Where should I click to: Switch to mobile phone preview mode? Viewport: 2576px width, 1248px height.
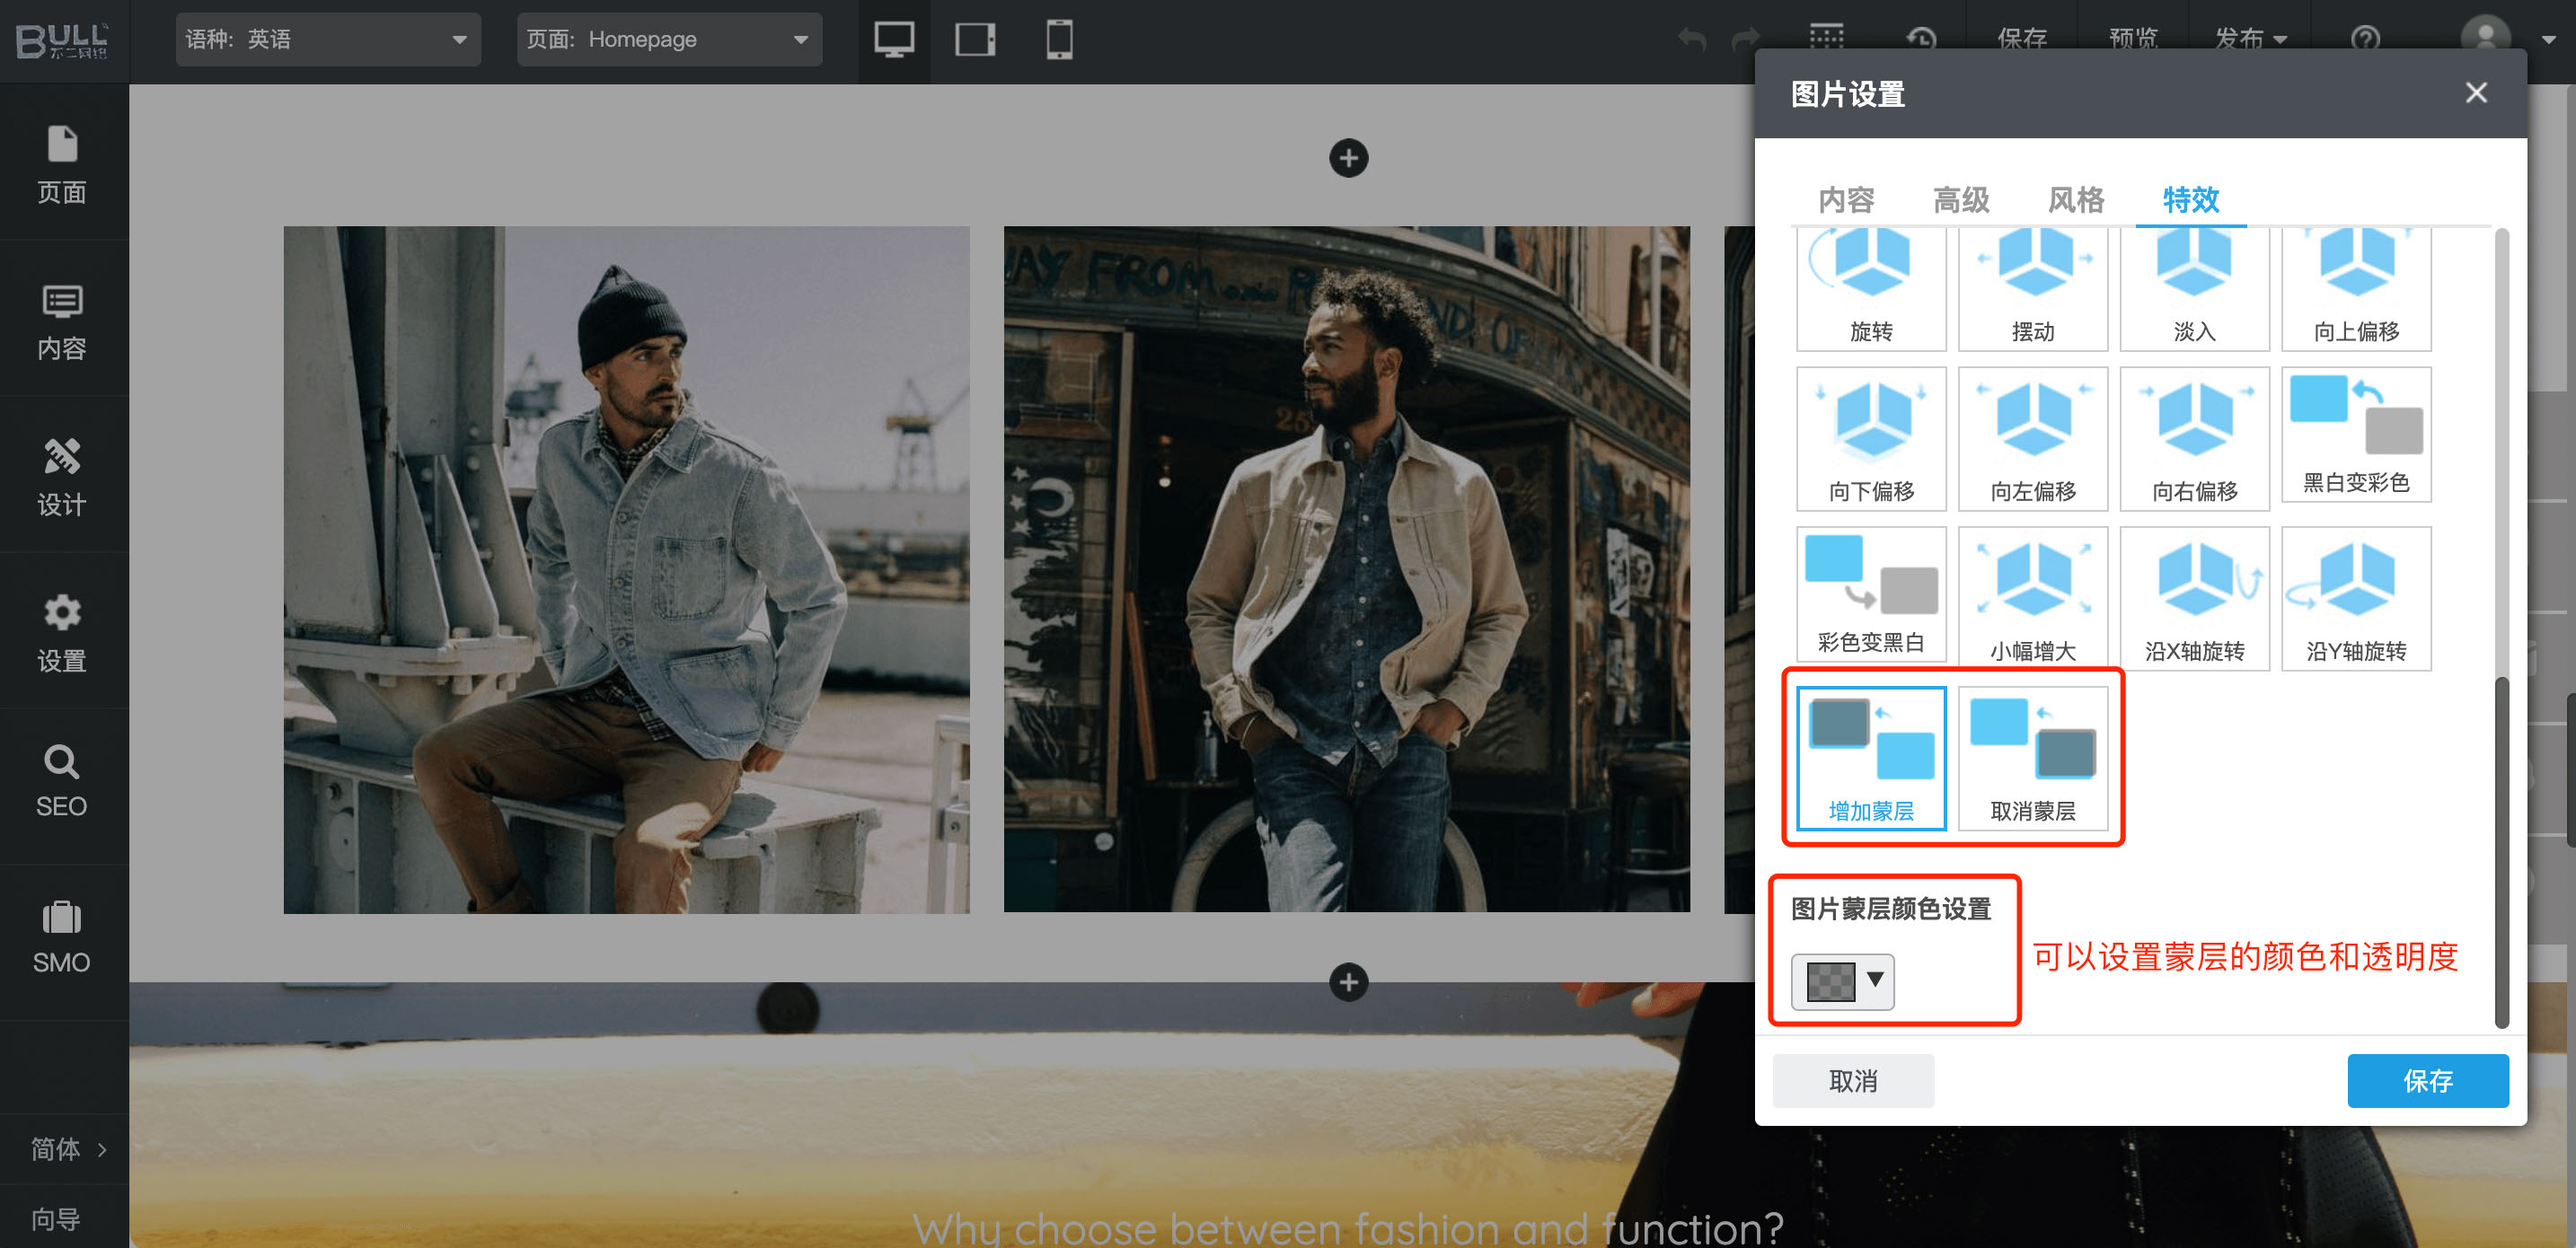[1059, 40]
